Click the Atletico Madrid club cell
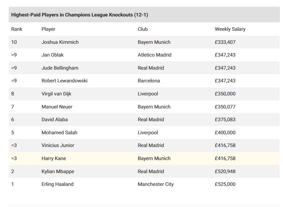Image resolution: width=283 pixels, height=207 pixels. (155, 55)
